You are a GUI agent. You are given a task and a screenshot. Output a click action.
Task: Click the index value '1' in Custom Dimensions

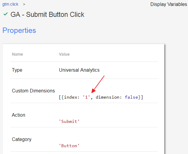pos(86,97)
